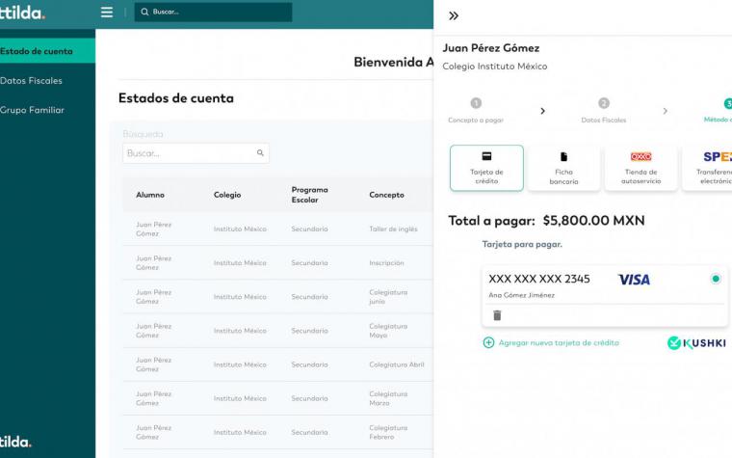Collapse the payment panel with double chevron
Screen dimensions: 732x458
pos(454,15)
